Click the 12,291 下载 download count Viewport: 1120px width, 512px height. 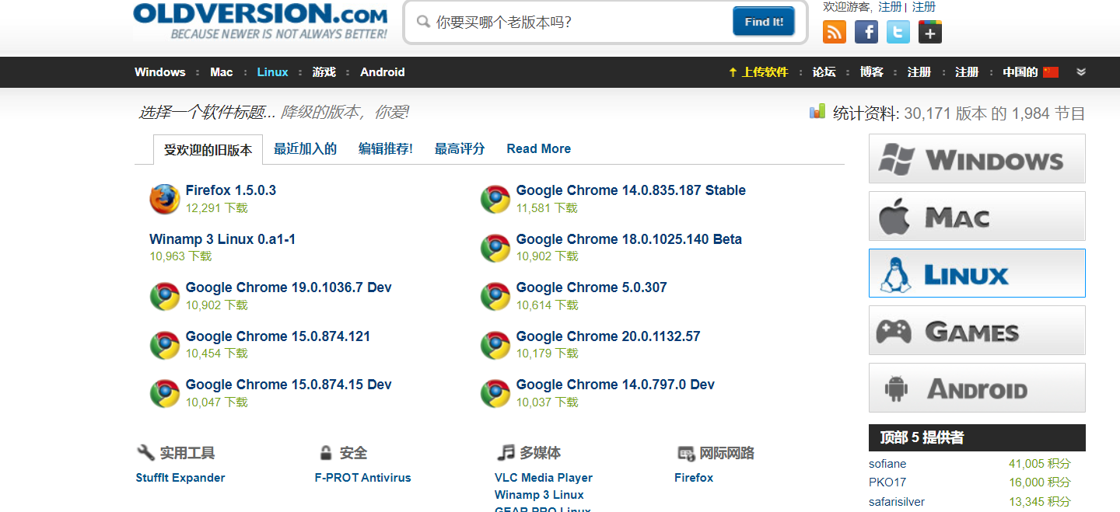coord(217,208)
